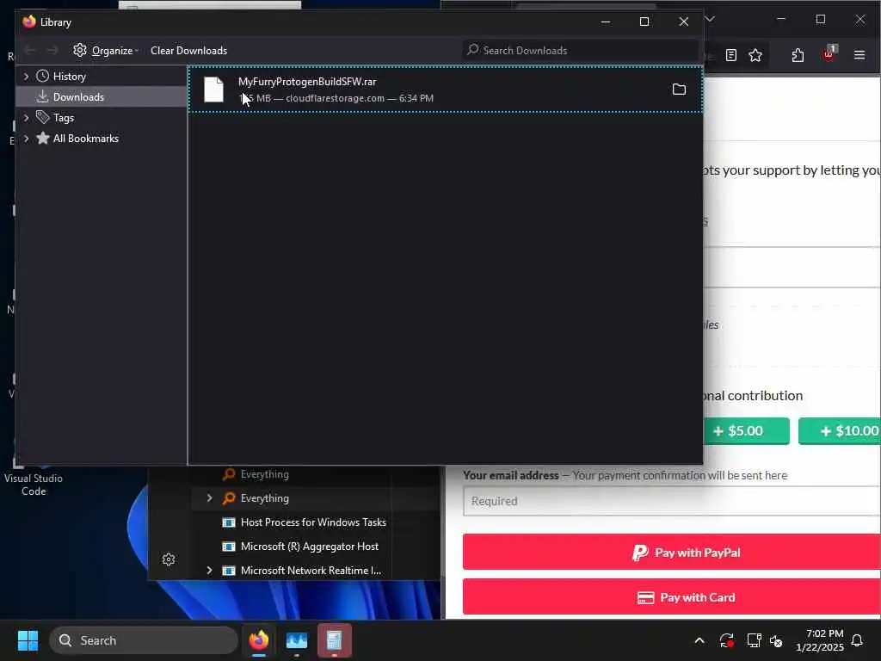Open the taskbar clock and date
The width and height of the screenshot is (881, 661).
[820, 640]
